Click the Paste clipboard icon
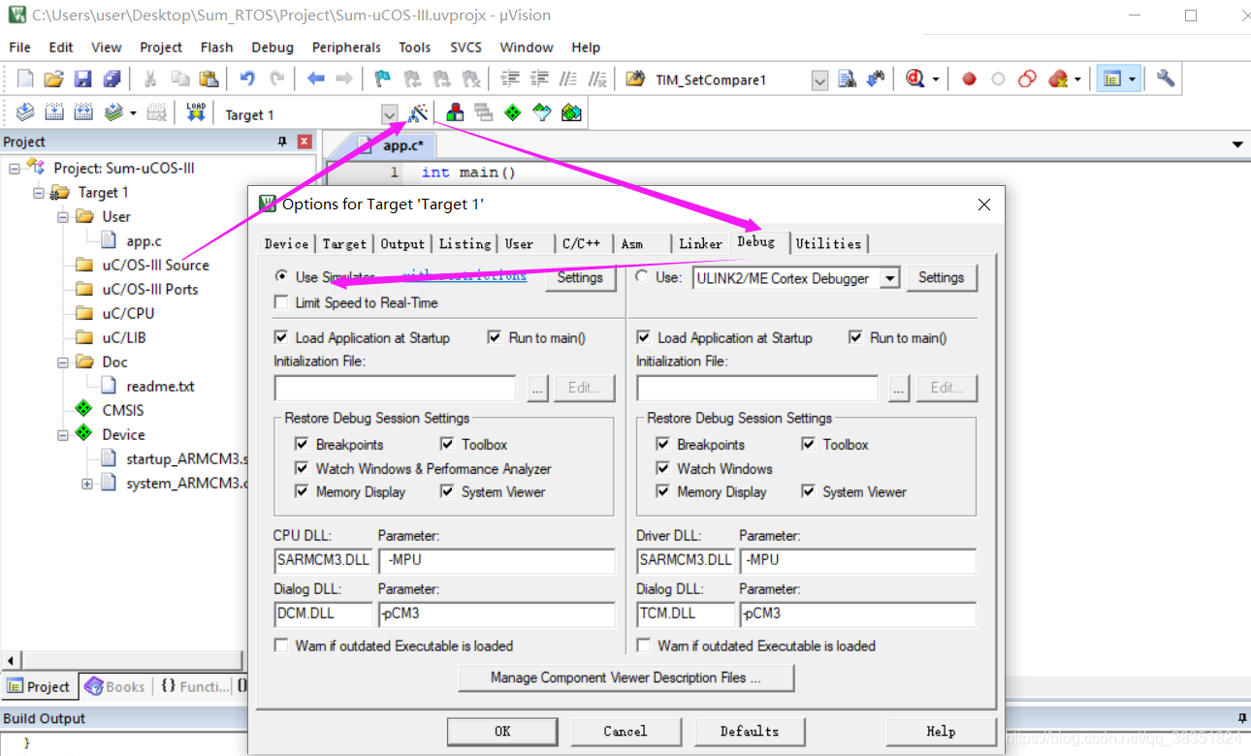The width and height of the screenshot is (1251, 756). click(208, 79)
